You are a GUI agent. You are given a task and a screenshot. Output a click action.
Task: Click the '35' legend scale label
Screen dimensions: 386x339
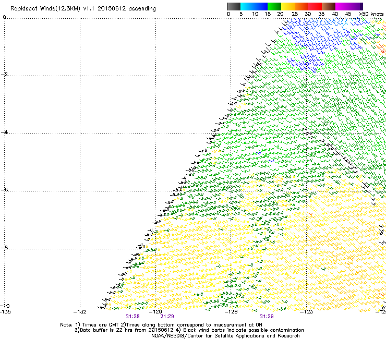[321, 14]
